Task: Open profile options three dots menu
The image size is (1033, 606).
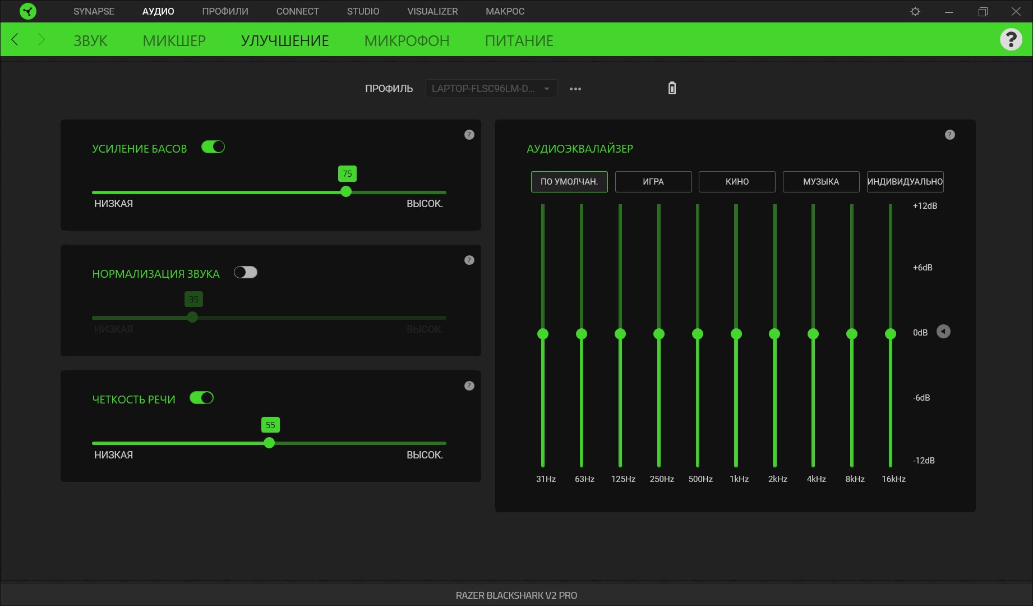Action: pos(575,89)
